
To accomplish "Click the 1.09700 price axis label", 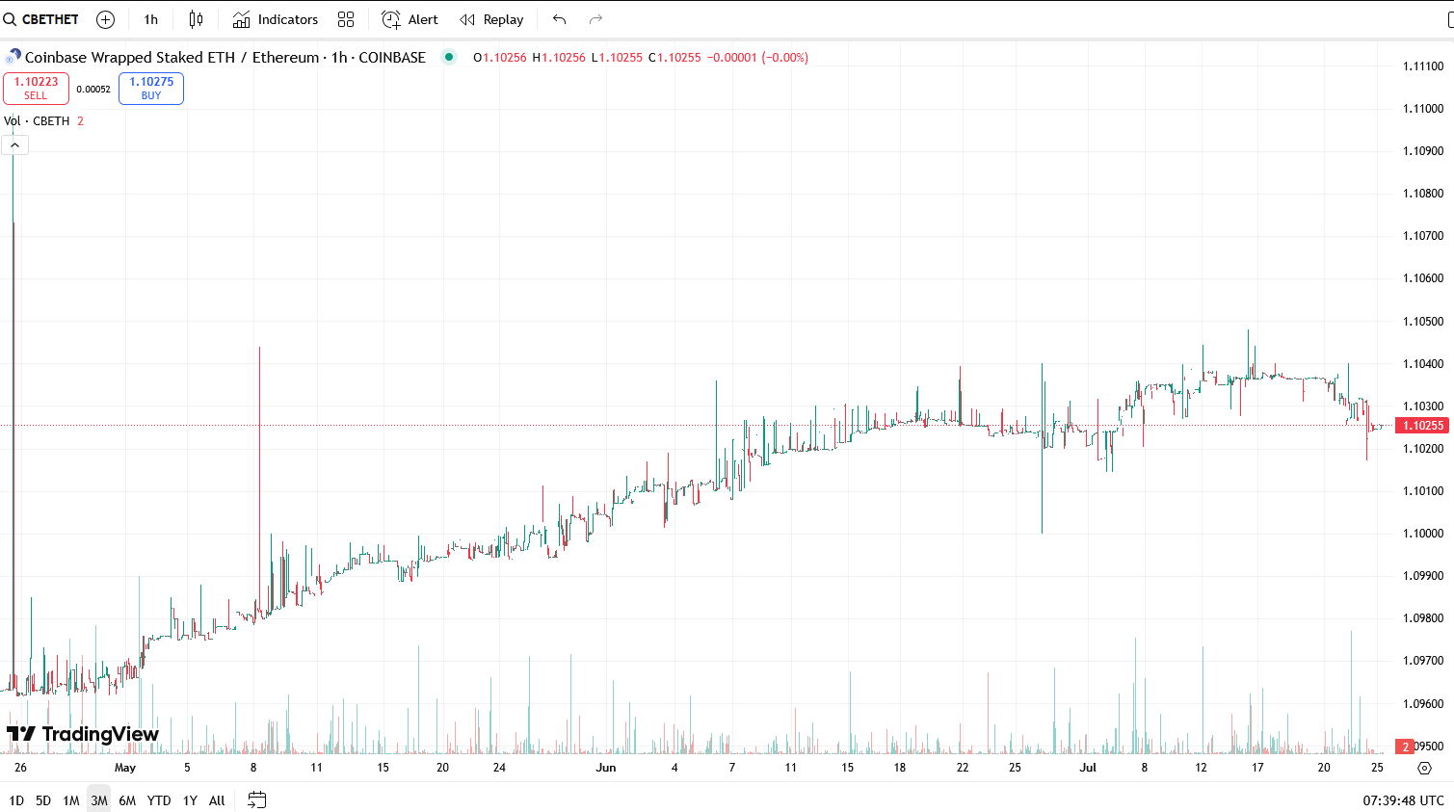I will [x=1423, y=661].
